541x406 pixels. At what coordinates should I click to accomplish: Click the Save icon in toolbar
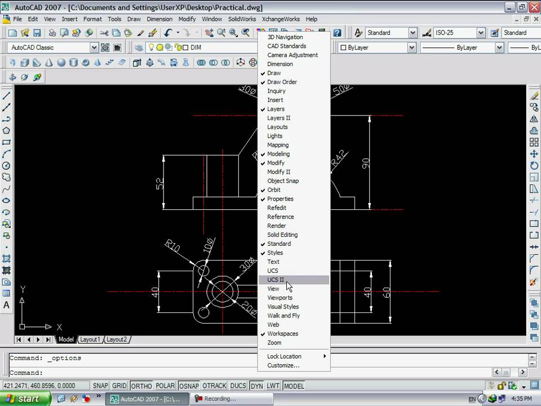pyautogui.click(x=37, y=33)
